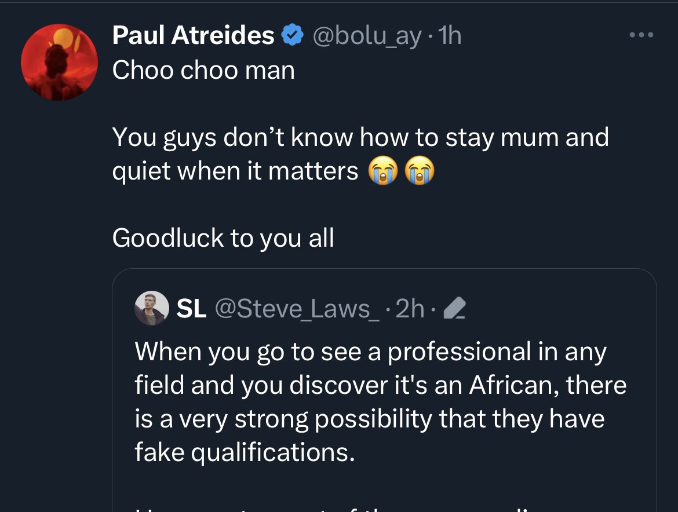Click the "Goodluck to you all" line
This screenshot has width=678, height=512.
tap(223, 238)
